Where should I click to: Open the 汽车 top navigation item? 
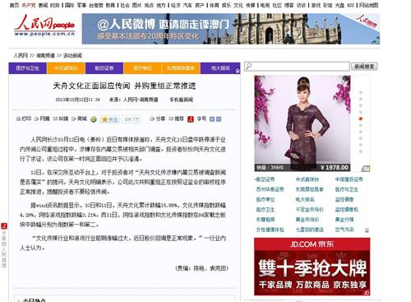click(187, 5)
